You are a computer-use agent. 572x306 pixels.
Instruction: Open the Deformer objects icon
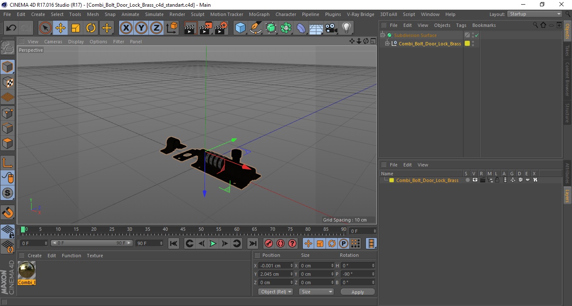[301, 28]
